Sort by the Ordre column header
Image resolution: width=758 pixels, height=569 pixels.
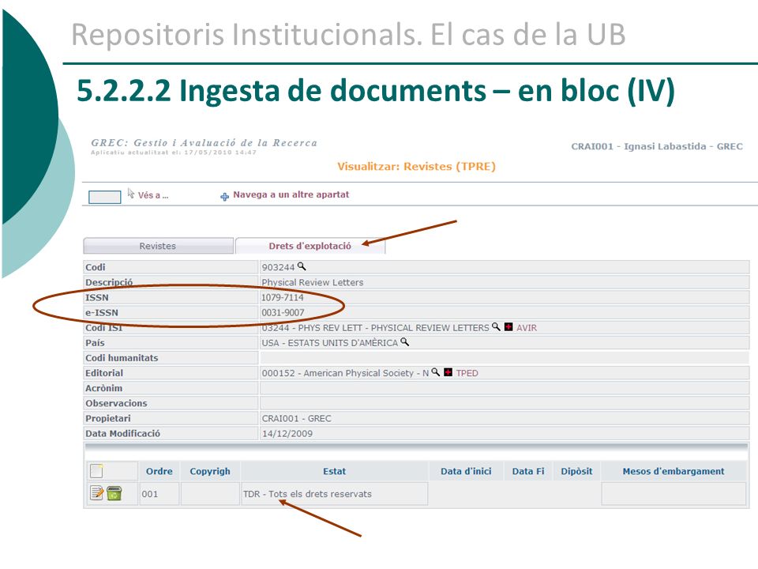pyautogui.click(x=159, y=471)
